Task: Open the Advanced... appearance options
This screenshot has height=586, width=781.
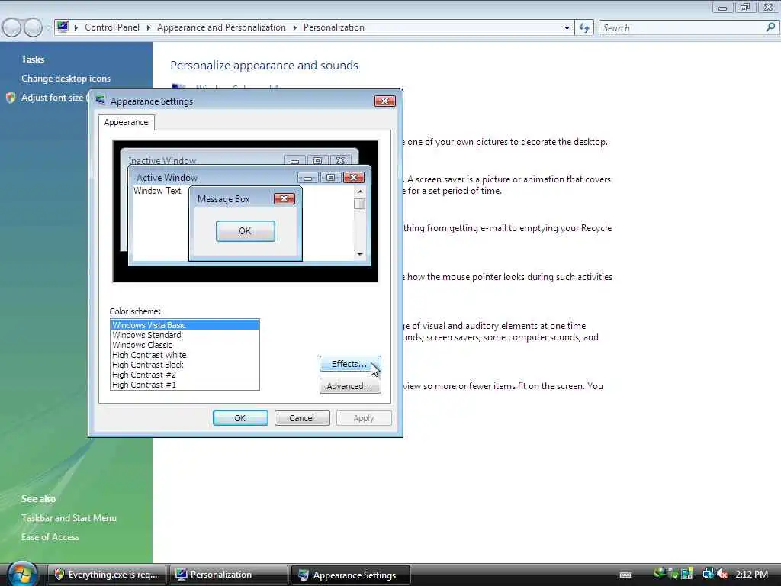Action: (x=350, y=386)
